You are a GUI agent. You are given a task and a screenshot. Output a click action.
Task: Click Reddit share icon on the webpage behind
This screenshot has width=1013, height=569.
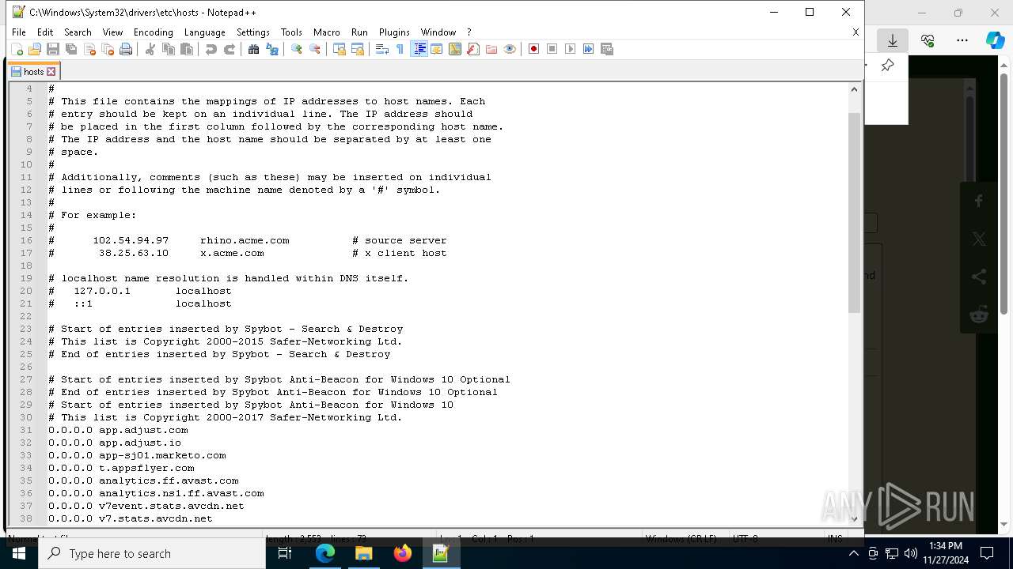pos(979,315)
